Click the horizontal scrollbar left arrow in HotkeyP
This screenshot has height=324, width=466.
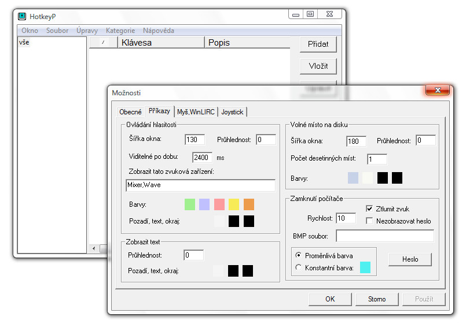coord(94,248)
